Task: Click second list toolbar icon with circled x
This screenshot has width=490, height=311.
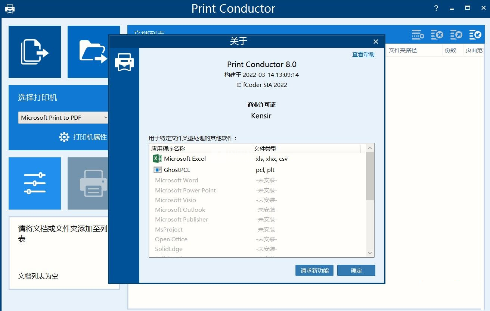Action: [x=437, y=35]
